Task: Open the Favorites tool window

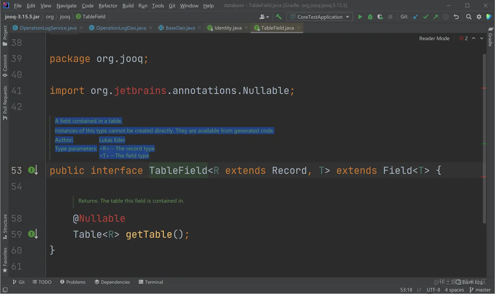Action: [x=5, y=260]
